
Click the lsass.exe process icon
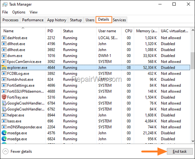coord(4,121)
